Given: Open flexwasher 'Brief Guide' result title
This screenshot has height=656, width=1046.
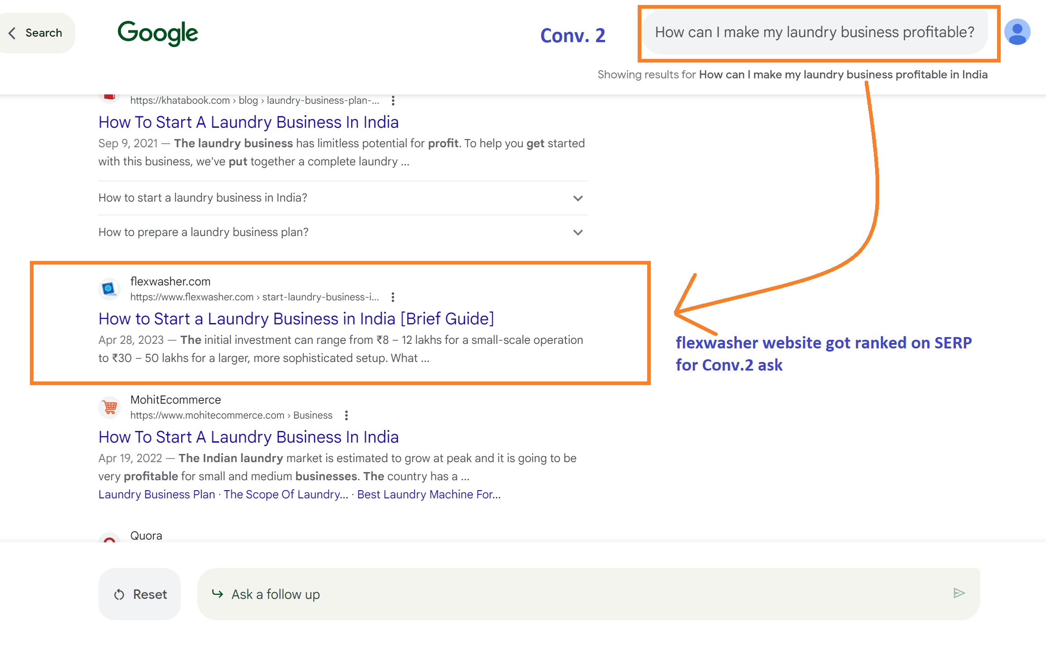Looking at the screenshot, I should (x=296, y=319).
